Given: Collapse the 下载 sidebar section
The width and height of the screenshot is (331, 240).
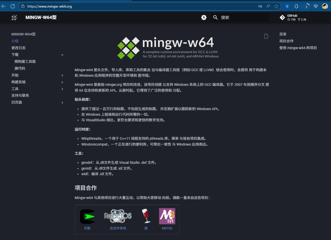Looking at the screenshot, I should (62, 55).
